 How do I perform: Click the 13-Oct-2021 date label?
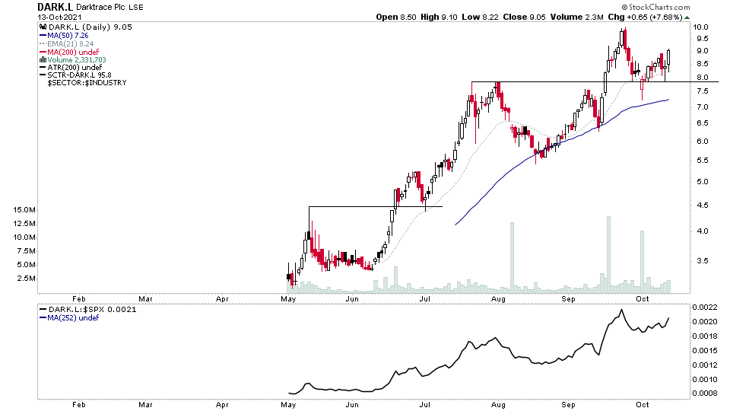(x=59, y=18)
